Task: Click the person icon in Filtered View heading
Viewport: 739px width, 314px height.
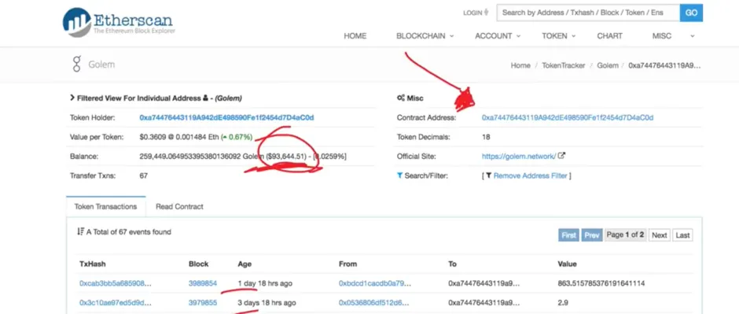Action: pyautogui.click(x=205, y=98)
